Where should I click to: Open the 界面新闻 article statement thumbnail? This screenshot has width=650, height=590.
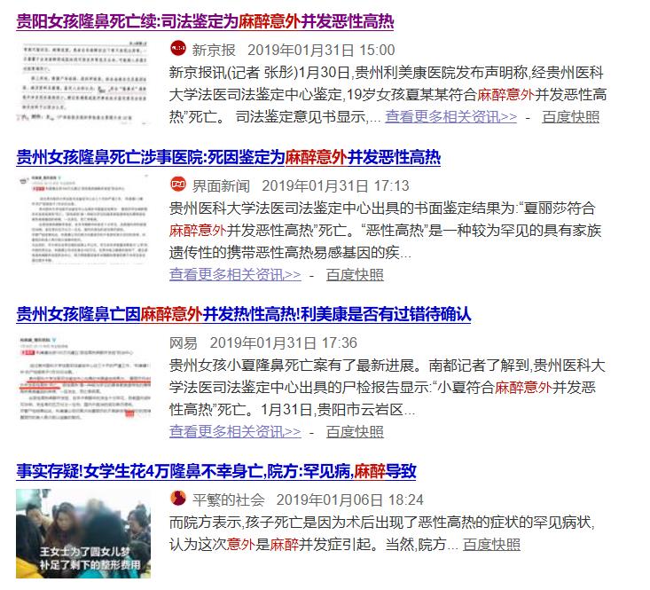click(x=83, y=220)
